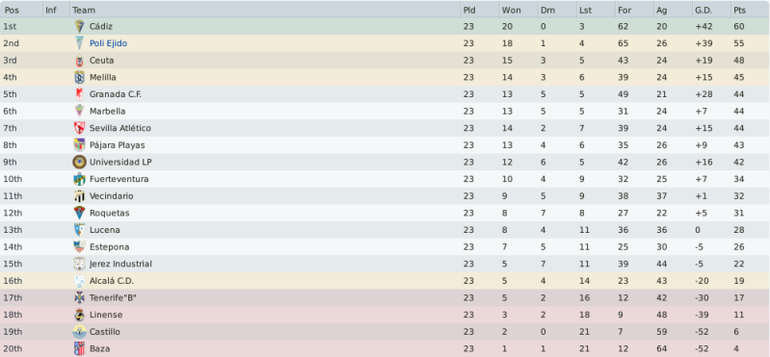The height and width of the screenshot is (357, 770).
Task: Click the Universidad LP round crest
Action: (x=79, y=162)
